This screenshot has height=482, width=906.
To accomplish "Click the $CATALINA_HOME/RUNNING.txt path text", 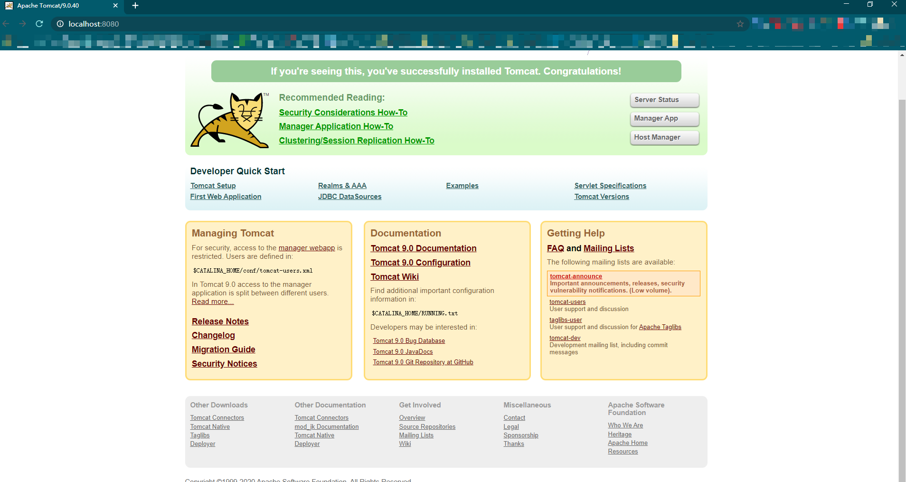I will point(415,313).
